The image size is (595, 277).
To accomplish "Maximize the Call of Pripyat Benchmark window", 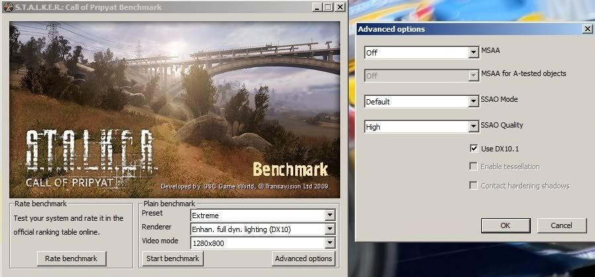I will [328, 7].
